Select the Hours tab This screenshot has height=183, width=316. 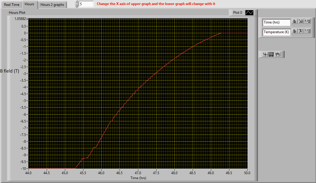(29, 4)
